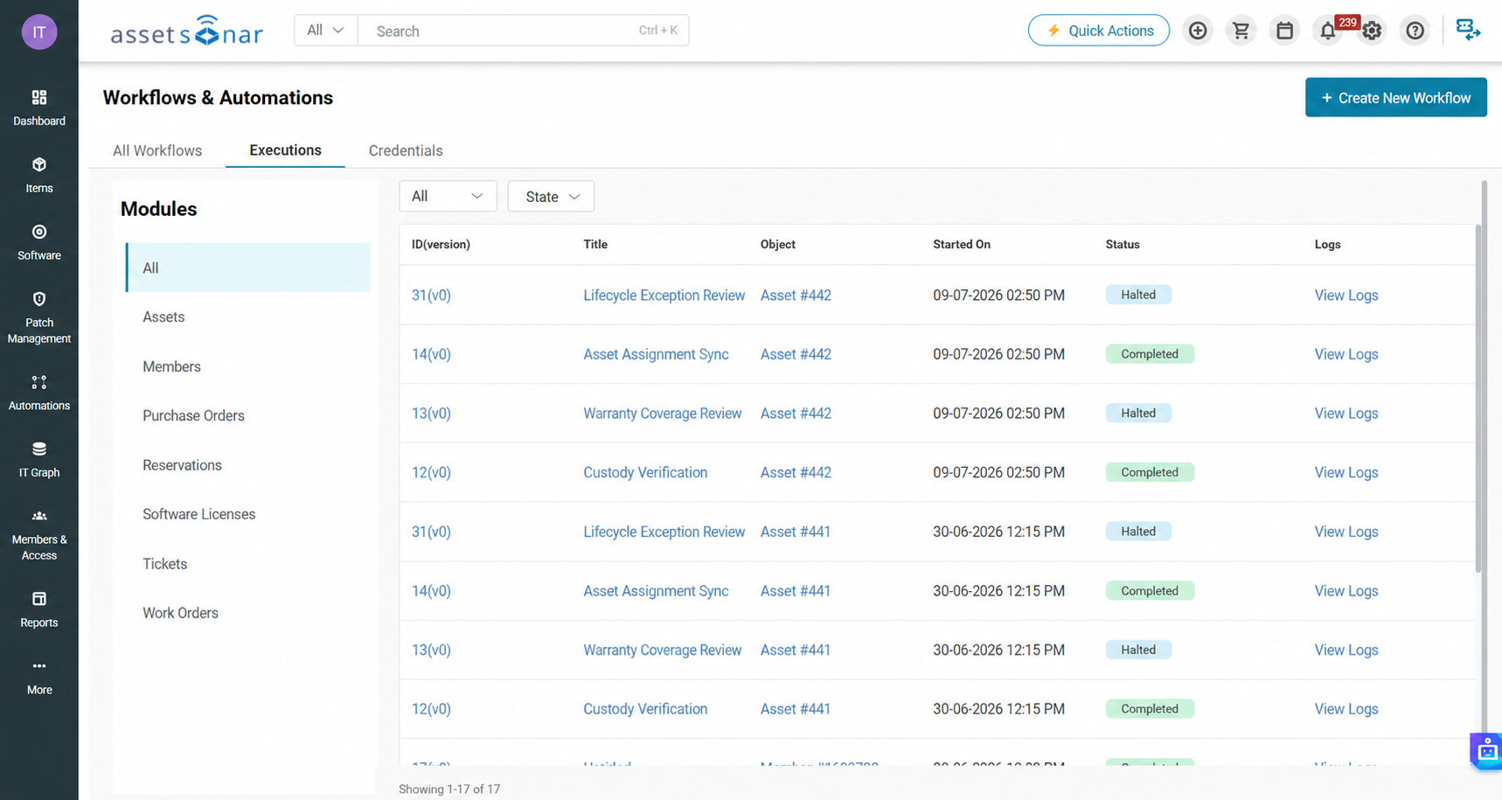The height and width of the screenshot is (800, 1502).
Task: Open the settings gear icon
Action: pos(1372,31)
